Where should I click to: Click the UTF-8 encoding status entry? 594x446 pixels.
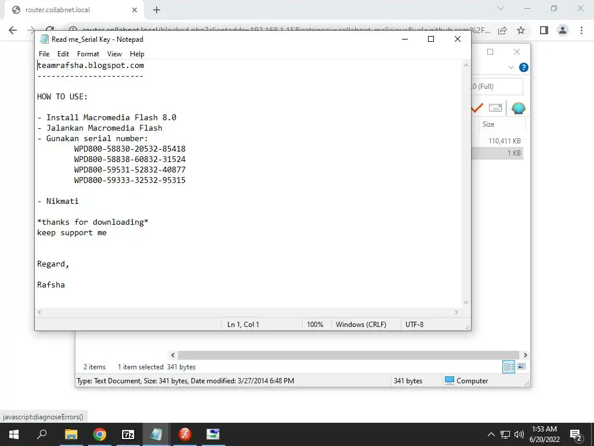click(x=414, y=325)
